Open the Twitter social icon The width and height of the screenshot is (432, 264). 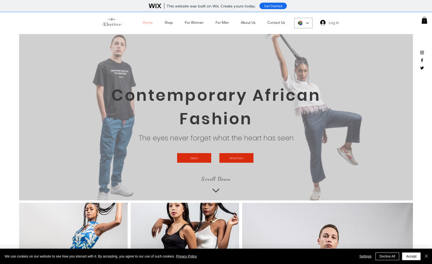[x=422, y=68]
